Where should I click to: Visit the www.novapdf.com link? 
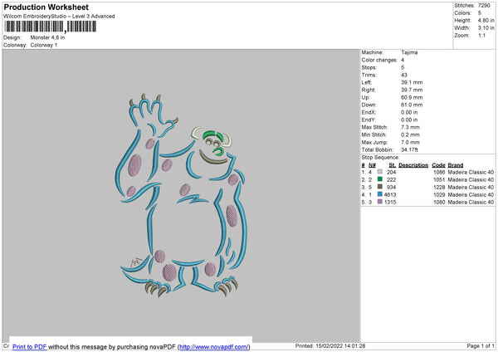click(x=214, y=346)
